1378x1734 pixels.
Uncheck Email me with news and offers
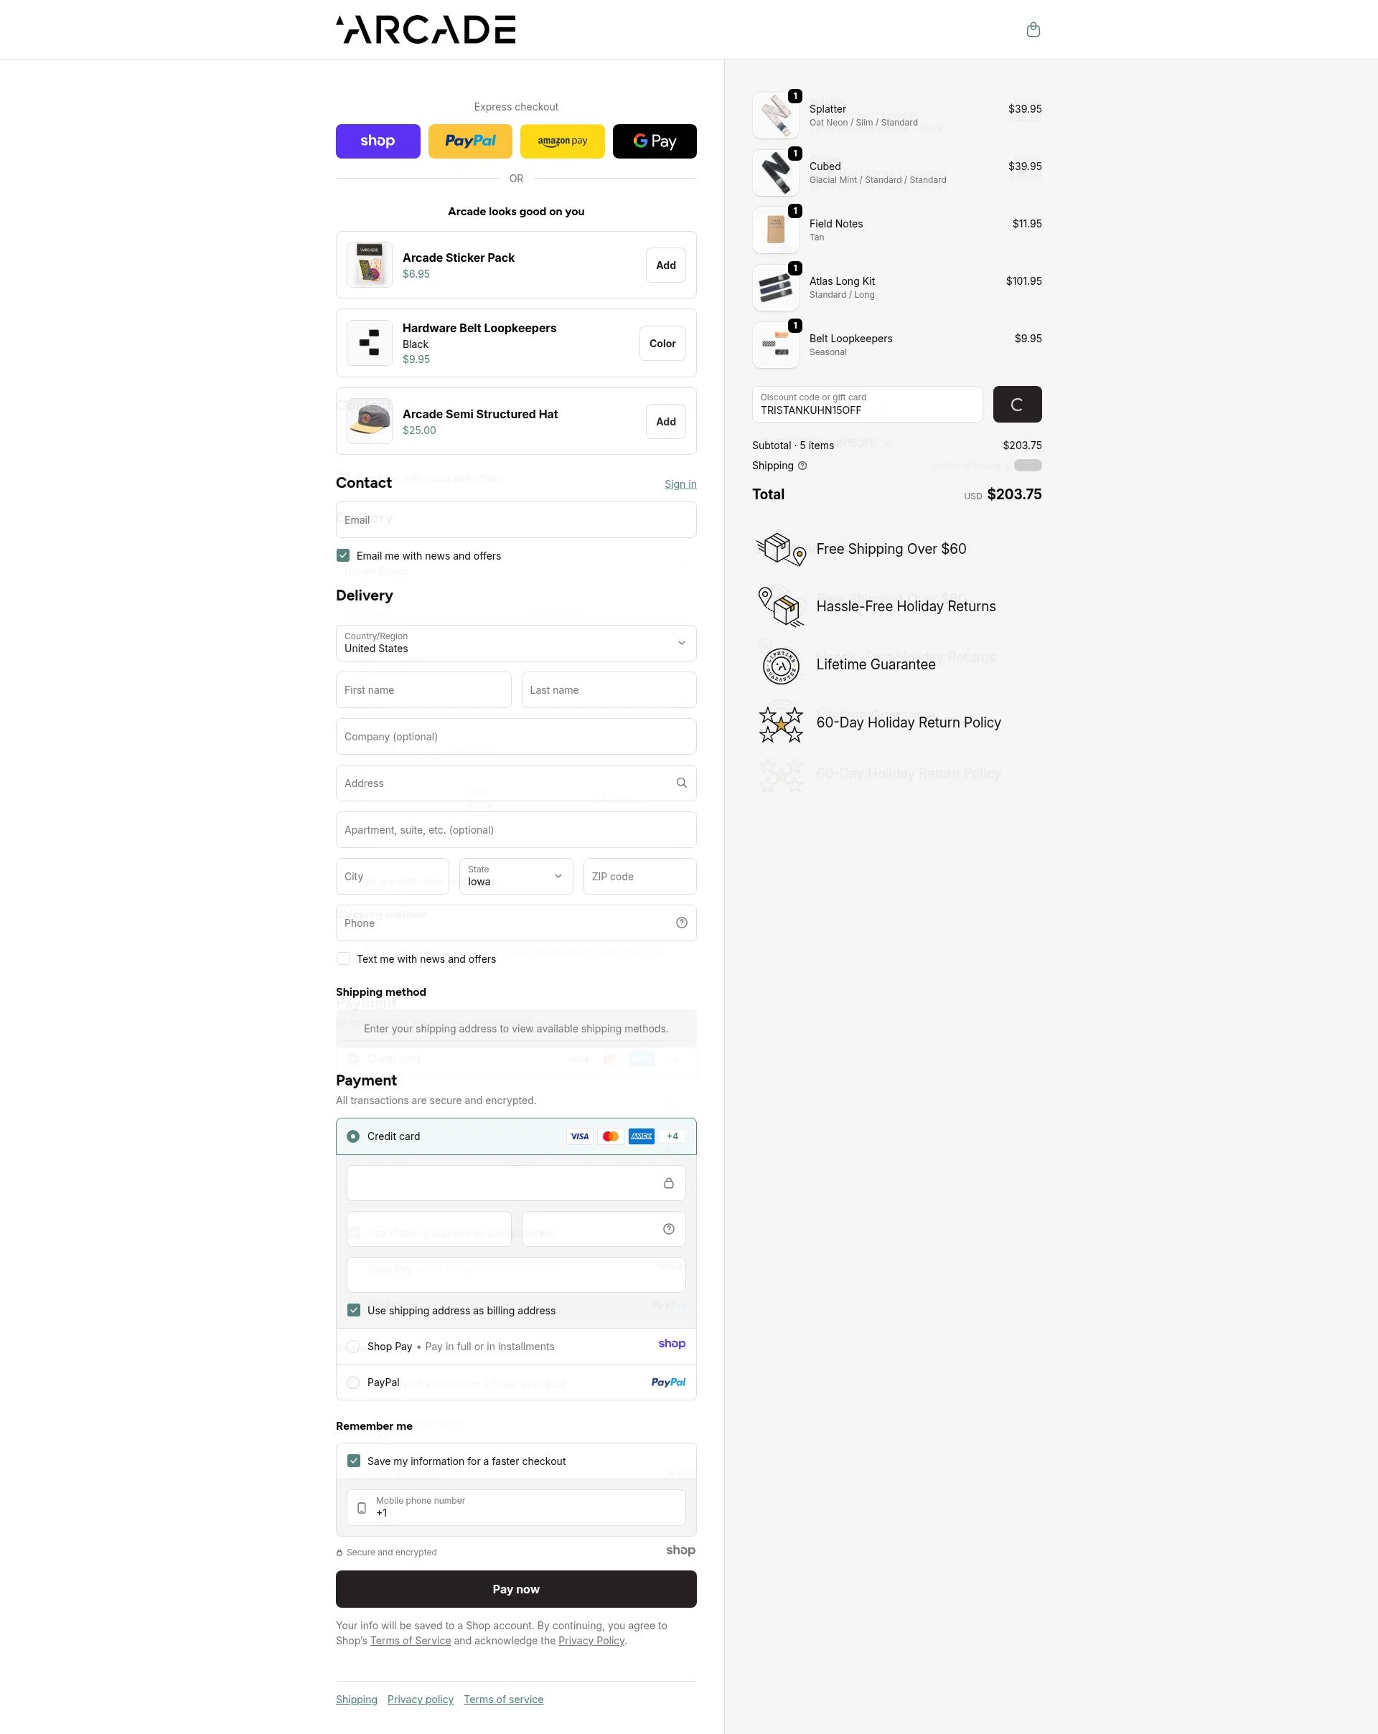coord(342,555)
